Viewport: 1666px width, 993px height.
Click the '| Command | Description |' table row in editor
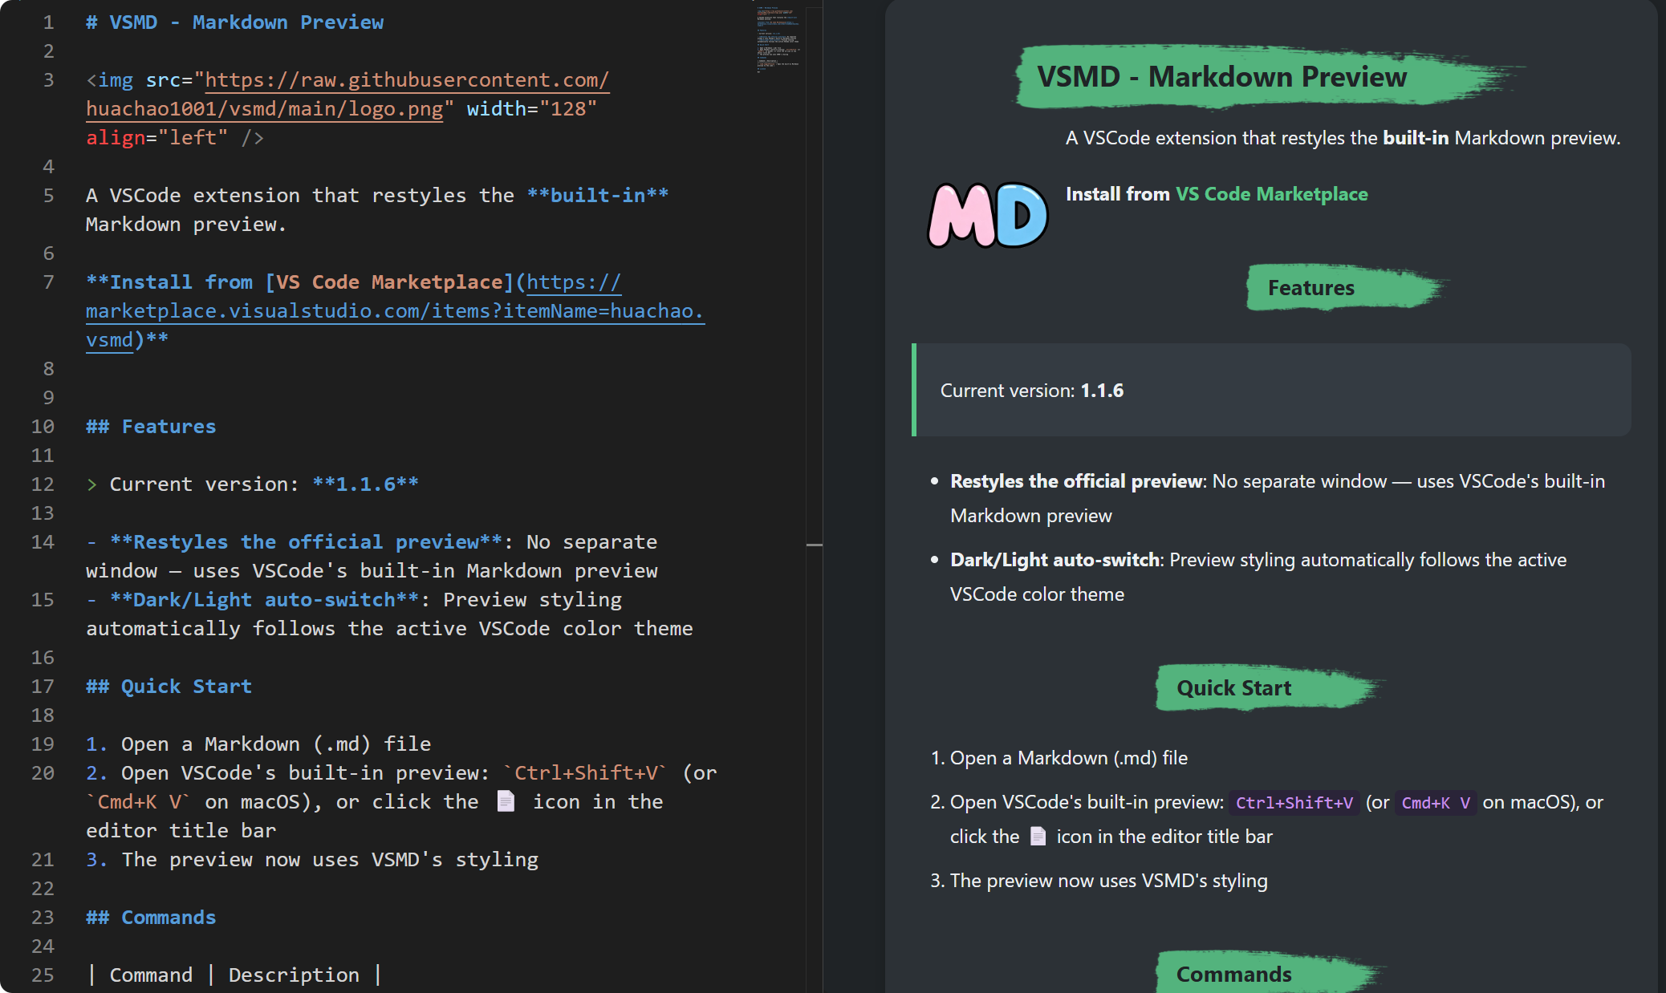coord(234,975)
